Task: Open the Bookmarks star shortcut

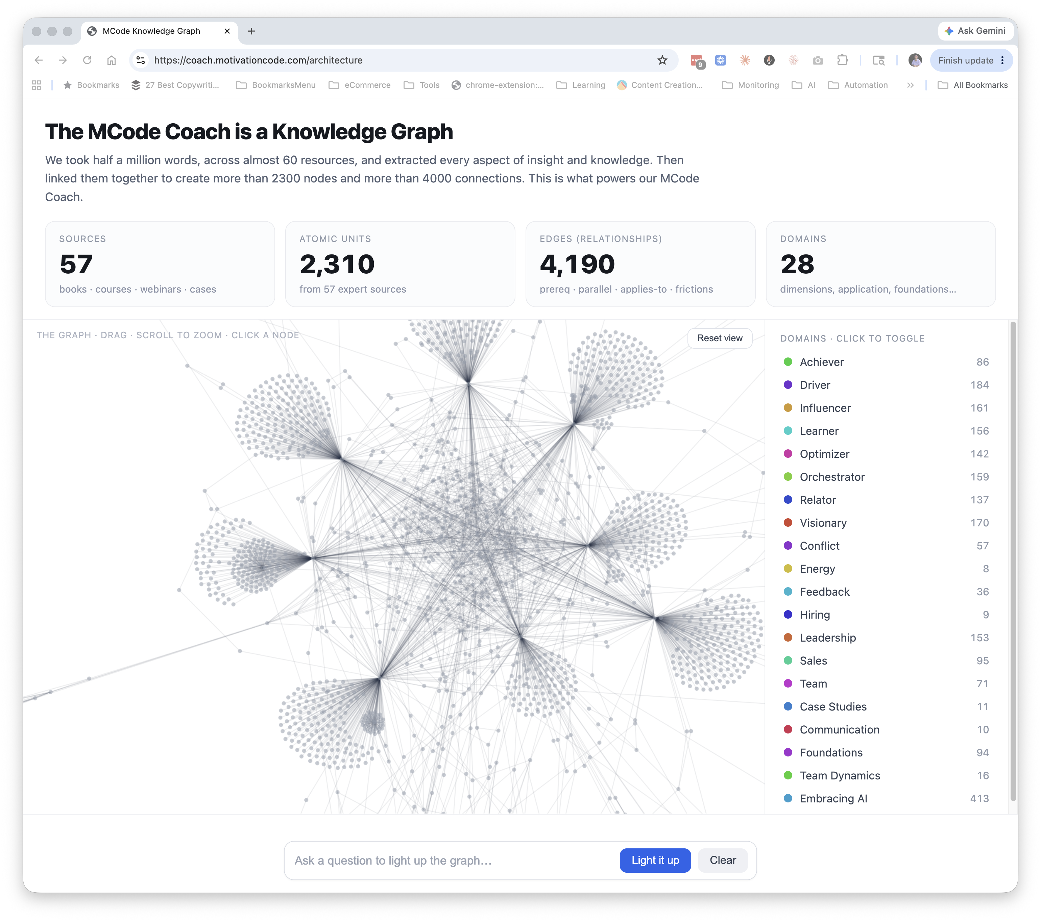Action: point(91,85)
